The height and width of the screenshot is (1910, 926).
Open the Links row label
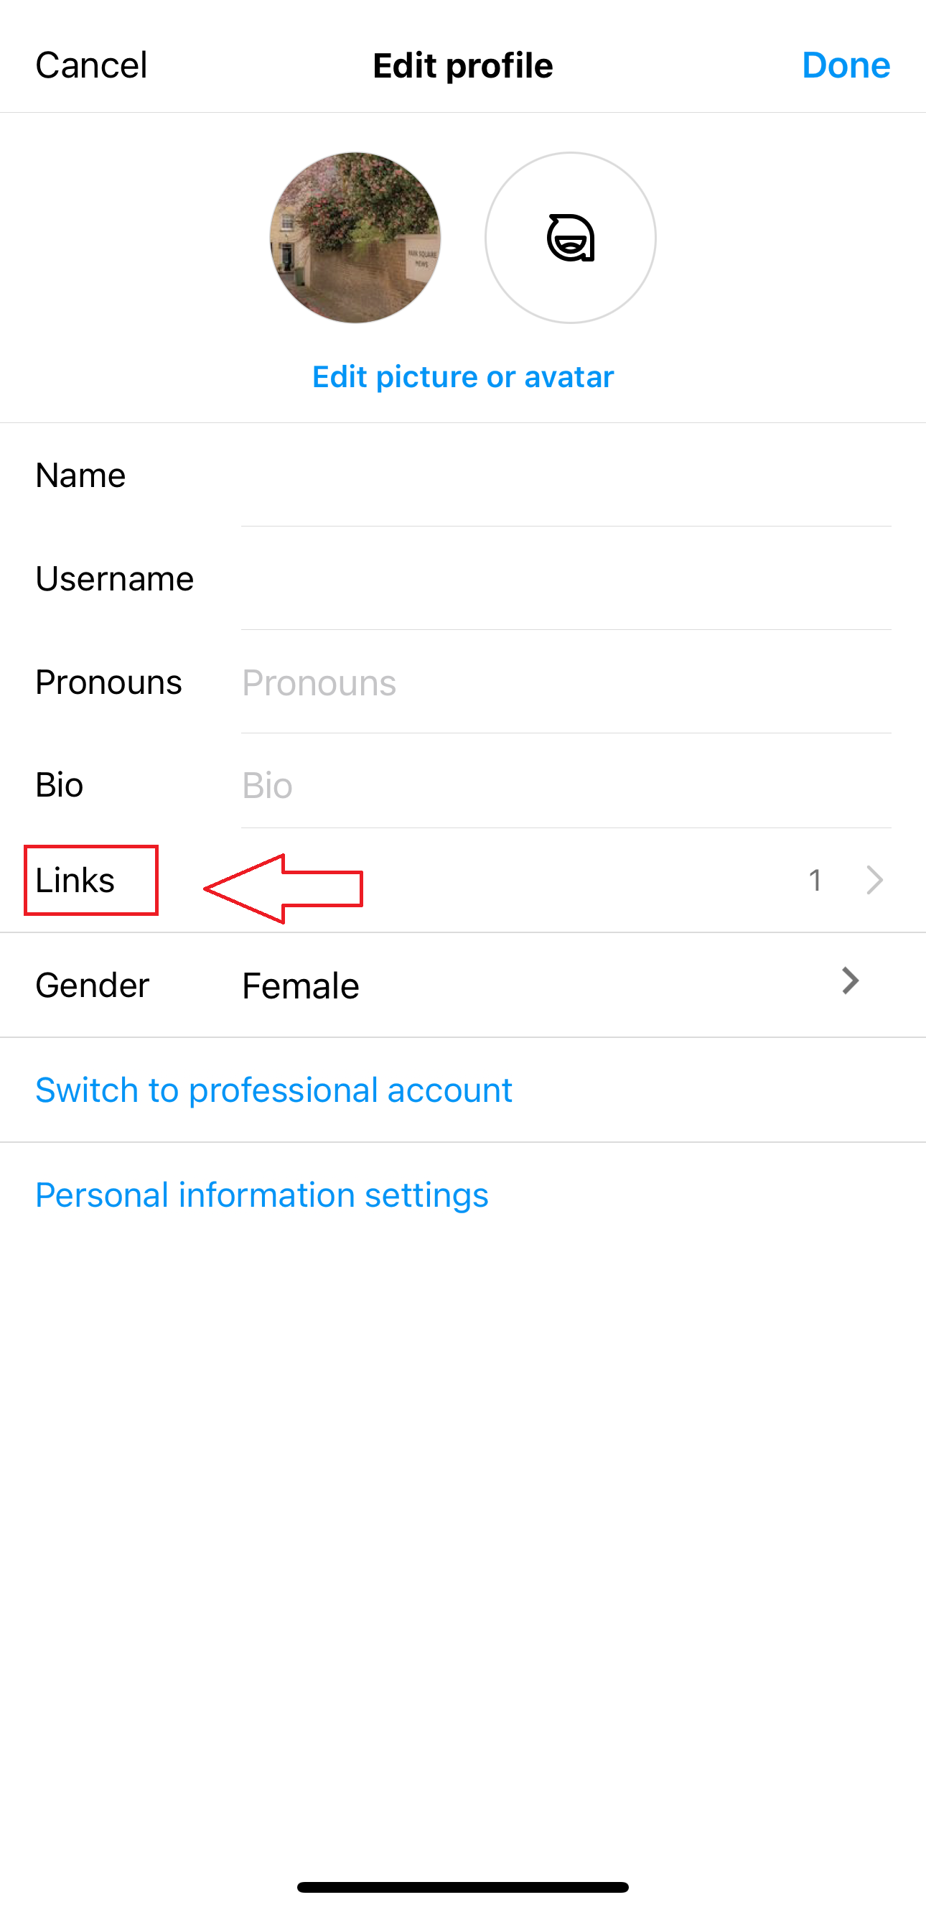point(75,880)
